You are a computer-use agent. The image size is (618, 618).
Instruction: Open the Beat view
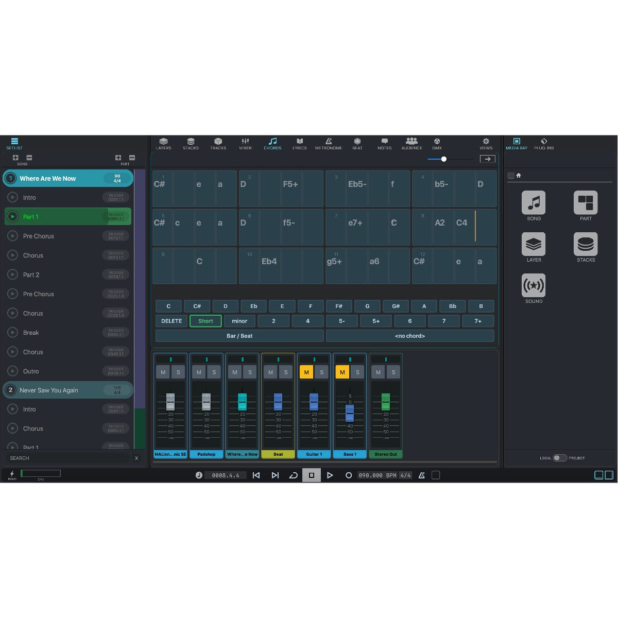(x=357, y=144)
